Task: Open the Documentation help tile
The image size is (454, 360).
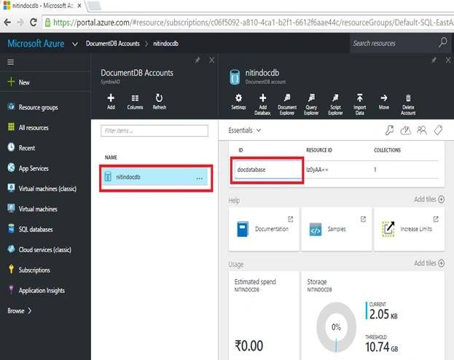Action: click(264, 229)
